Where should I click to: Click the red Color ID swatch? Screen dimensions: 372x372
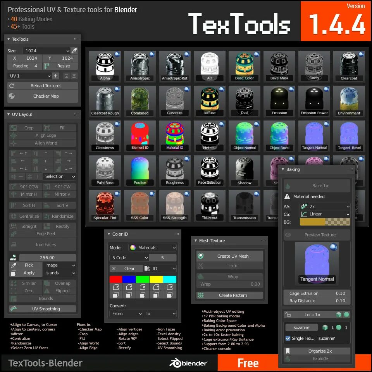pos(116,279)
